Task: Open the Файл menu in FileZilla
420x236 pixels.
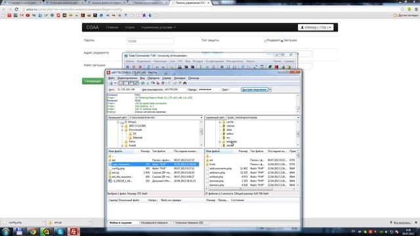Action: click(112, 78)
